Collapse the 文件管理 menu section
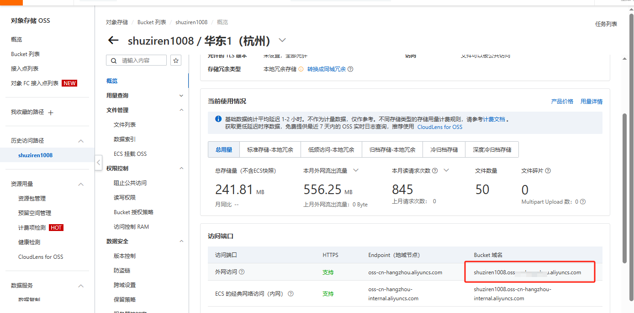 (x=181, y=110)
